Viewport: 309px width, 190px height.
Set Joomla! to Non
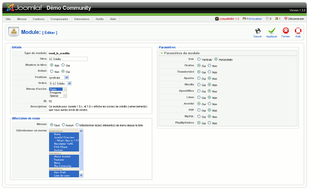pyautogui.click(x=209, y=104)
